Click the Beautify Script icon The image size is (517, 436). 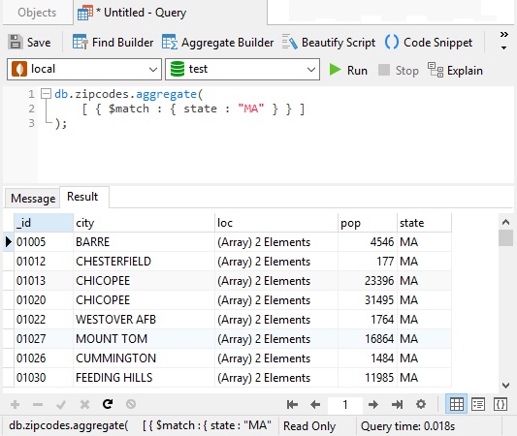(290, 43)
